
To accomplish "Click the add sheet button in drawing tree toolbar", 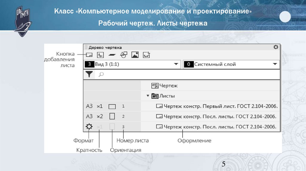I will 89,55.
